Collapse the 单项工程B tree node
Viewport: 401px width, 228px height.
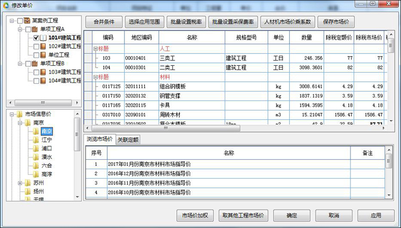coord(20,64)
